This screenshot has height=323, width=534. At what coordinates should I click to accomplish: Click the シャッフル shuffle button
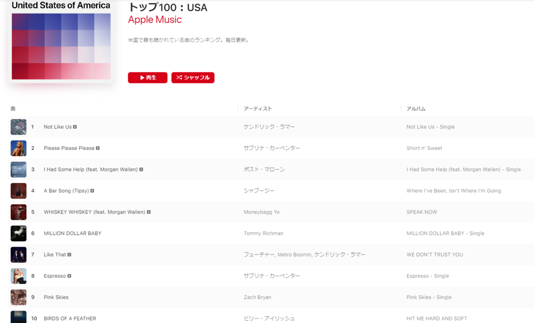[192, 78]
